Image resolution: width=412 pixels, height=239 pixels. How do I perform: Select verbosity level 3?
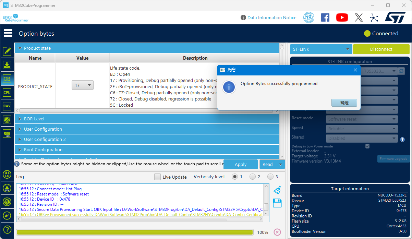tap(270, 177)
